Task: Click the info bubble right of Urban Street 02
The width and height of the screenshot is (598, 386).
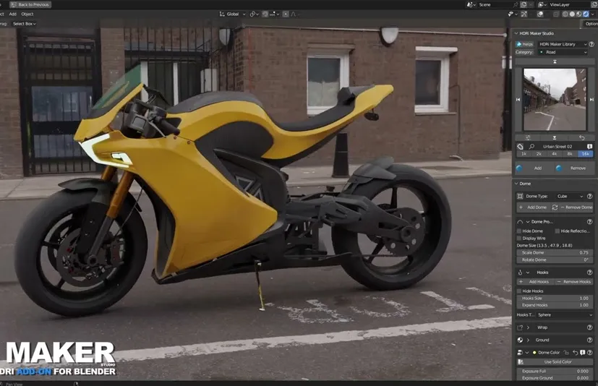Action: pyautogui.click(x=589, y=147)
